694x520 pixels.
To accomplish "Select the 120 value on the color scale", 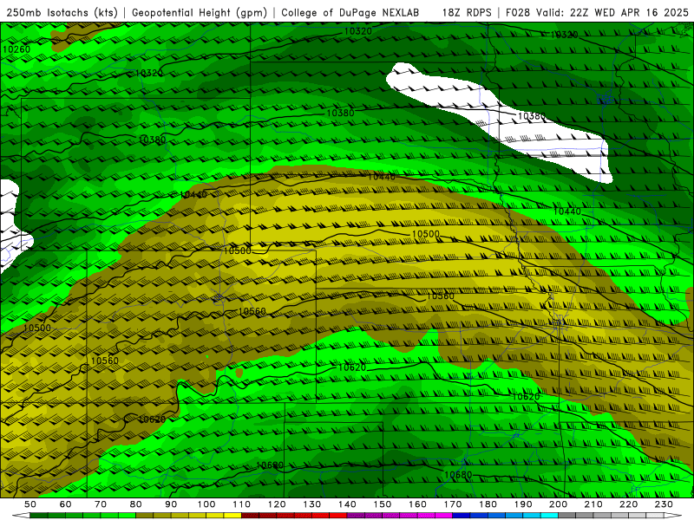I will pyautogui.click(x=277, y=504).
